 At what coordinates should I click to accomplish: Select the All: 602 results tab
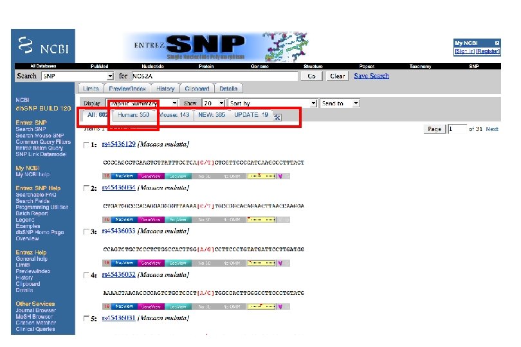coord(97,115)
